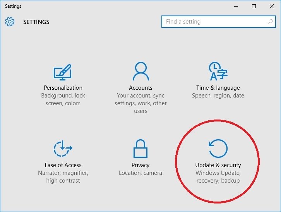Open the Update & security refresh icon
The image size is (281, 212).
(218, 149)
